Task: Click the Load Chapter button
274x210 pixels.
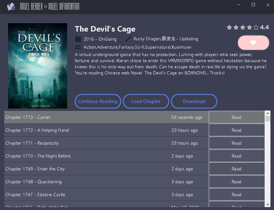Action: click(146, 101)
